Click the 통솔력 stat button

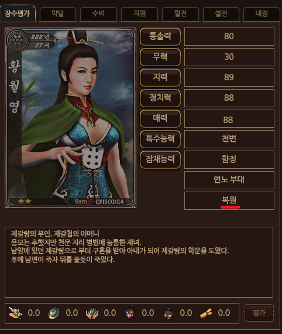[160, 36]
